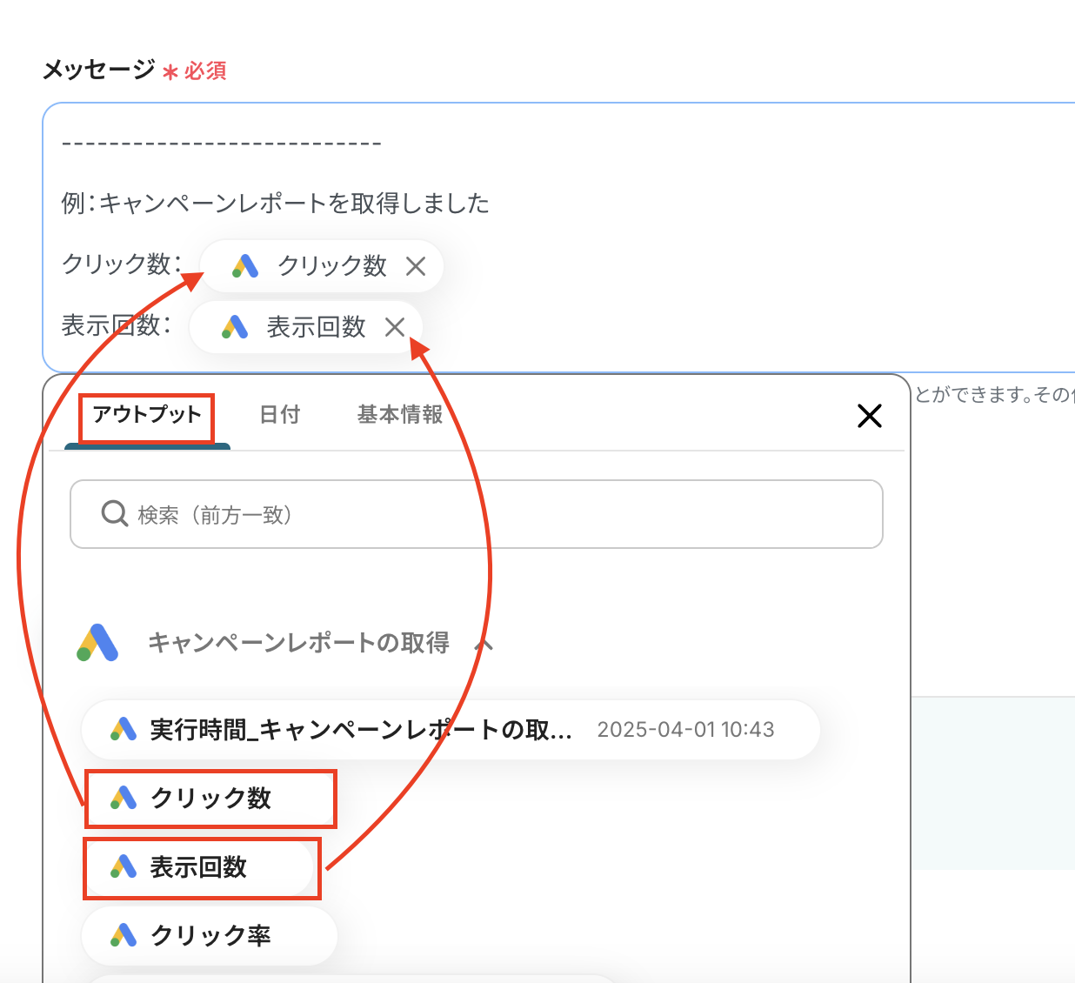Click Google Ads icon in message 表示回数 chip
Screen dimensions: 1075x983
coord(235,327)
